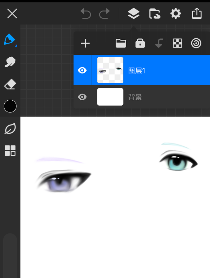Undo the last stroke
Image resolution: width=210 pixels, height=278 pixels.
pos(86,14)
